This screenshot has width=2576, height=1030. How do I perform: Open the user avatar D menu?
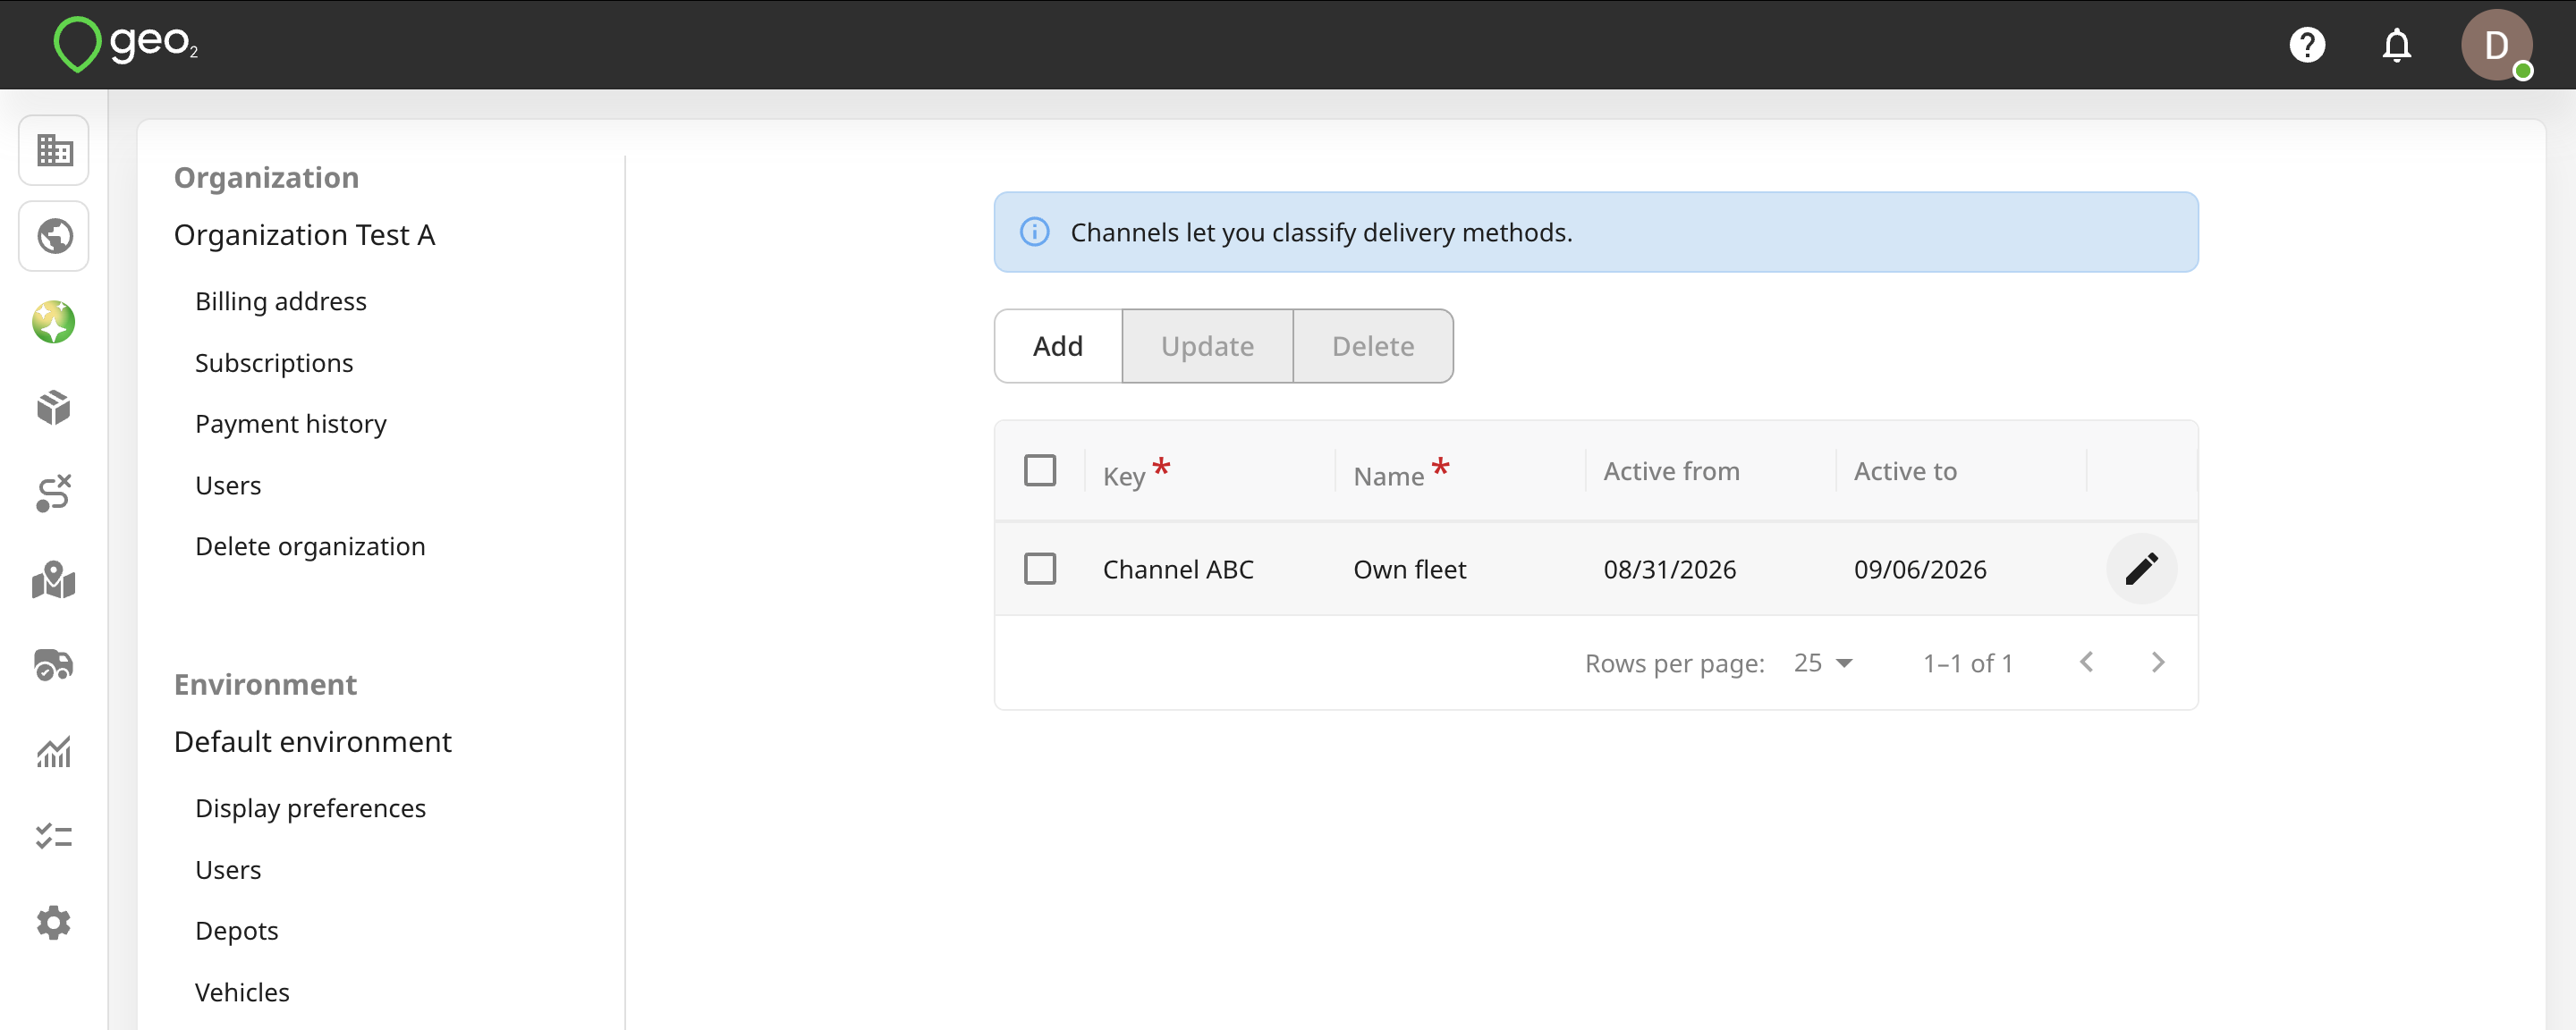[x=2496, y=45]
